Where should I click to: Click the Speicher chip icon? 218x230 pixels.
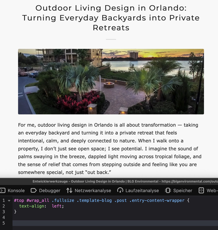[x=168, y=190]
